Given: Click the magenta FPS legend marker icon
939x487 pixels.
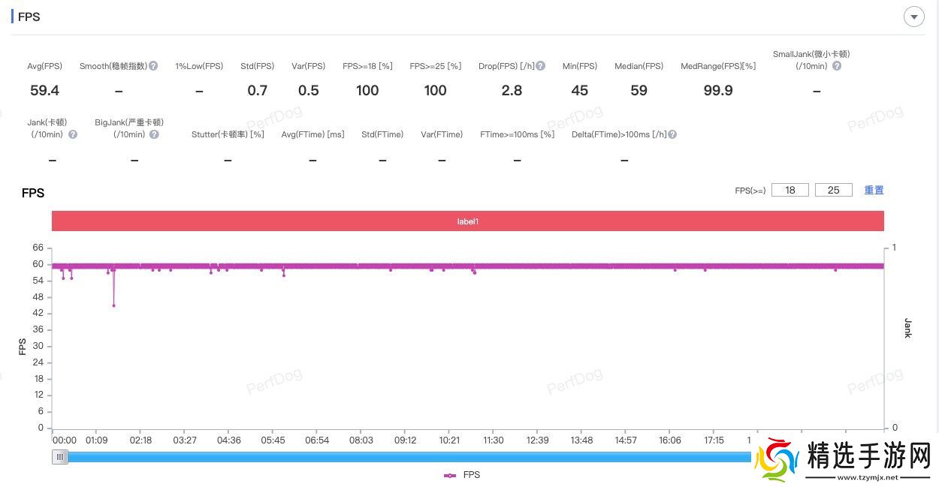Looking at the screenshot, I should [x=450, y=475].
